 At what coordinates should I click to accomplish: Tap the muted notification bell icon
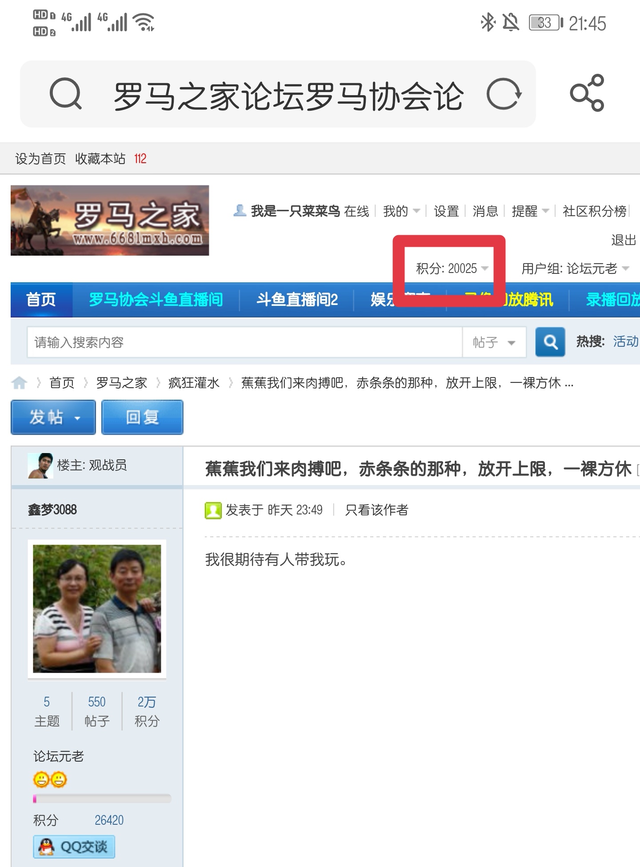coord(511,22)
